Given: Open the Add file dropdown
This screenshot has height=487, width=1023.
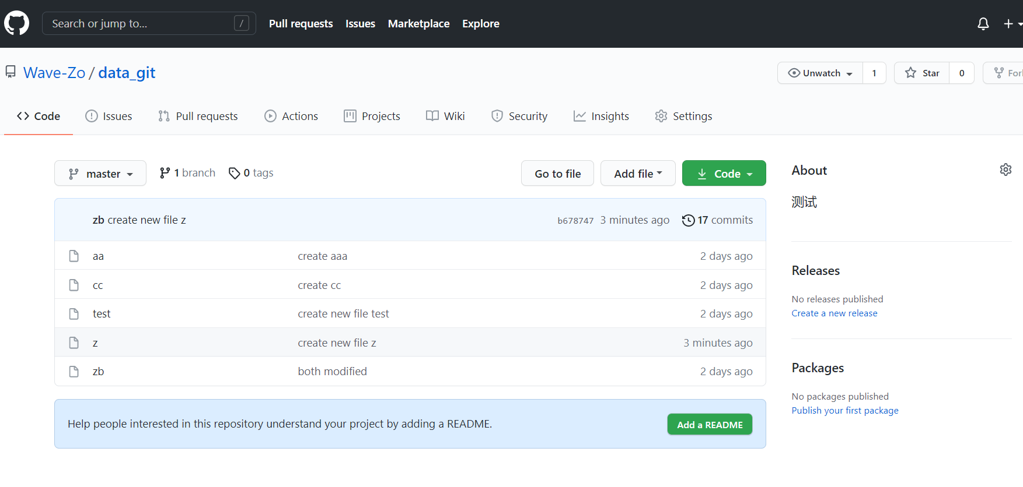Looking at the screenshot, I should [637, 174].
